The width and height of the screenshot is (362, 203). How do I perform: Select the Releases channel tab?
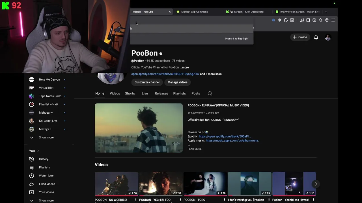[x=161, y=93]
